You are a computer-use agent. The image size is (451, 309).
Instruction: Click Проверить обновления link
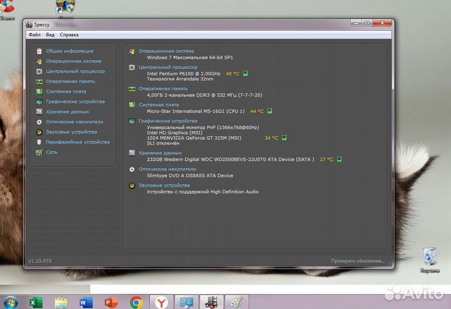click(358, 261)
